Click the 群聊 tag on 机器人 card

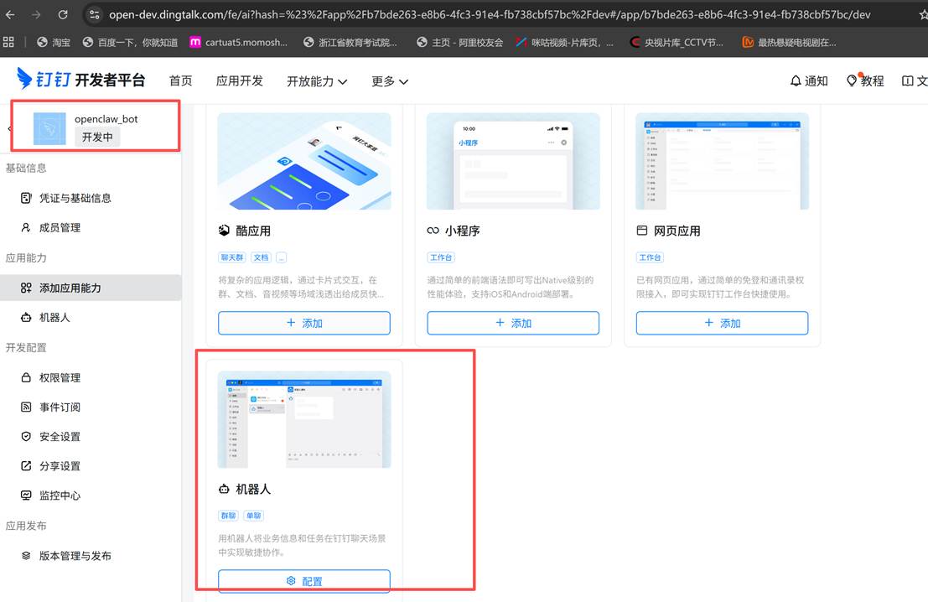click(229, 516)
